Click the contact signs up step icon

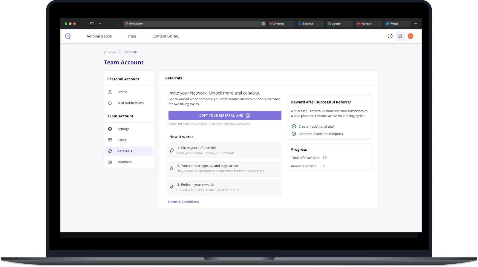(171, 168)
